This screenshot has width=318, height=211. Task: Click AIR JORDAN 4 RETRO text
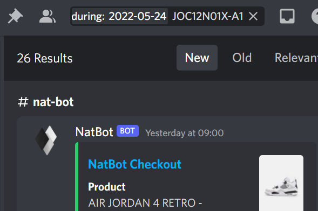145,203
